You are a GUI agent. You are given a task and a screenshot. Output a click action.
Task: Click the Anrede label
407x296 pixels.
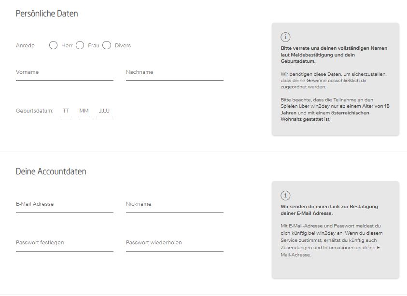point(25,45)
